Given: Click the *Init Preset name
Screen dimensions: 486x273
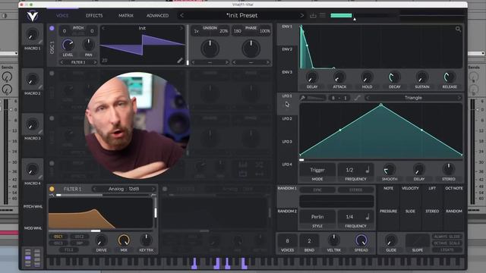Looking at the screenshot, I should (241, 15).
